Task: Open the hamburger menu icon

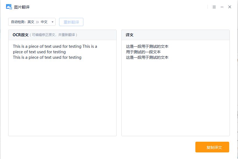Action: [214, 7]
